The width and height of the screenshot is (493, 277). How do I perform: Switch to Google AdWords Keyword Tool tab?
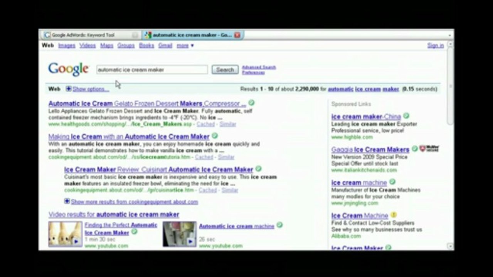(x=91, y=35)
